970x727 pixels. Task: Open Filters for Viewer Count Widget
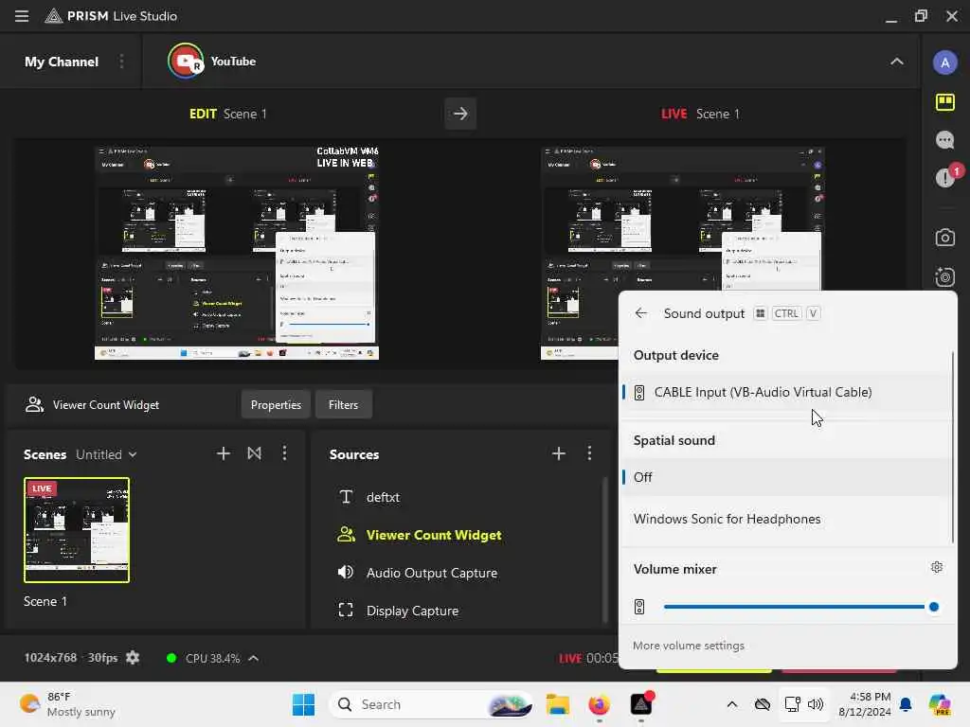click(343, 405)
